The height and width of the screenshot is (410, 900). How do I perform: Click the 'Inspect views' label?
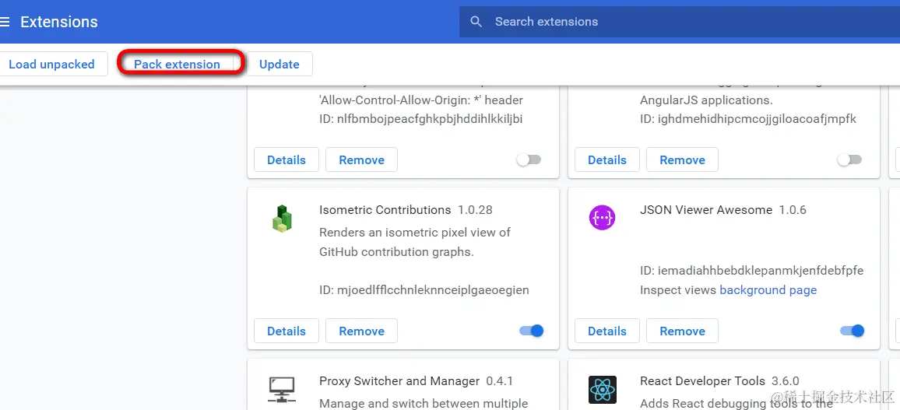point(678,290)
